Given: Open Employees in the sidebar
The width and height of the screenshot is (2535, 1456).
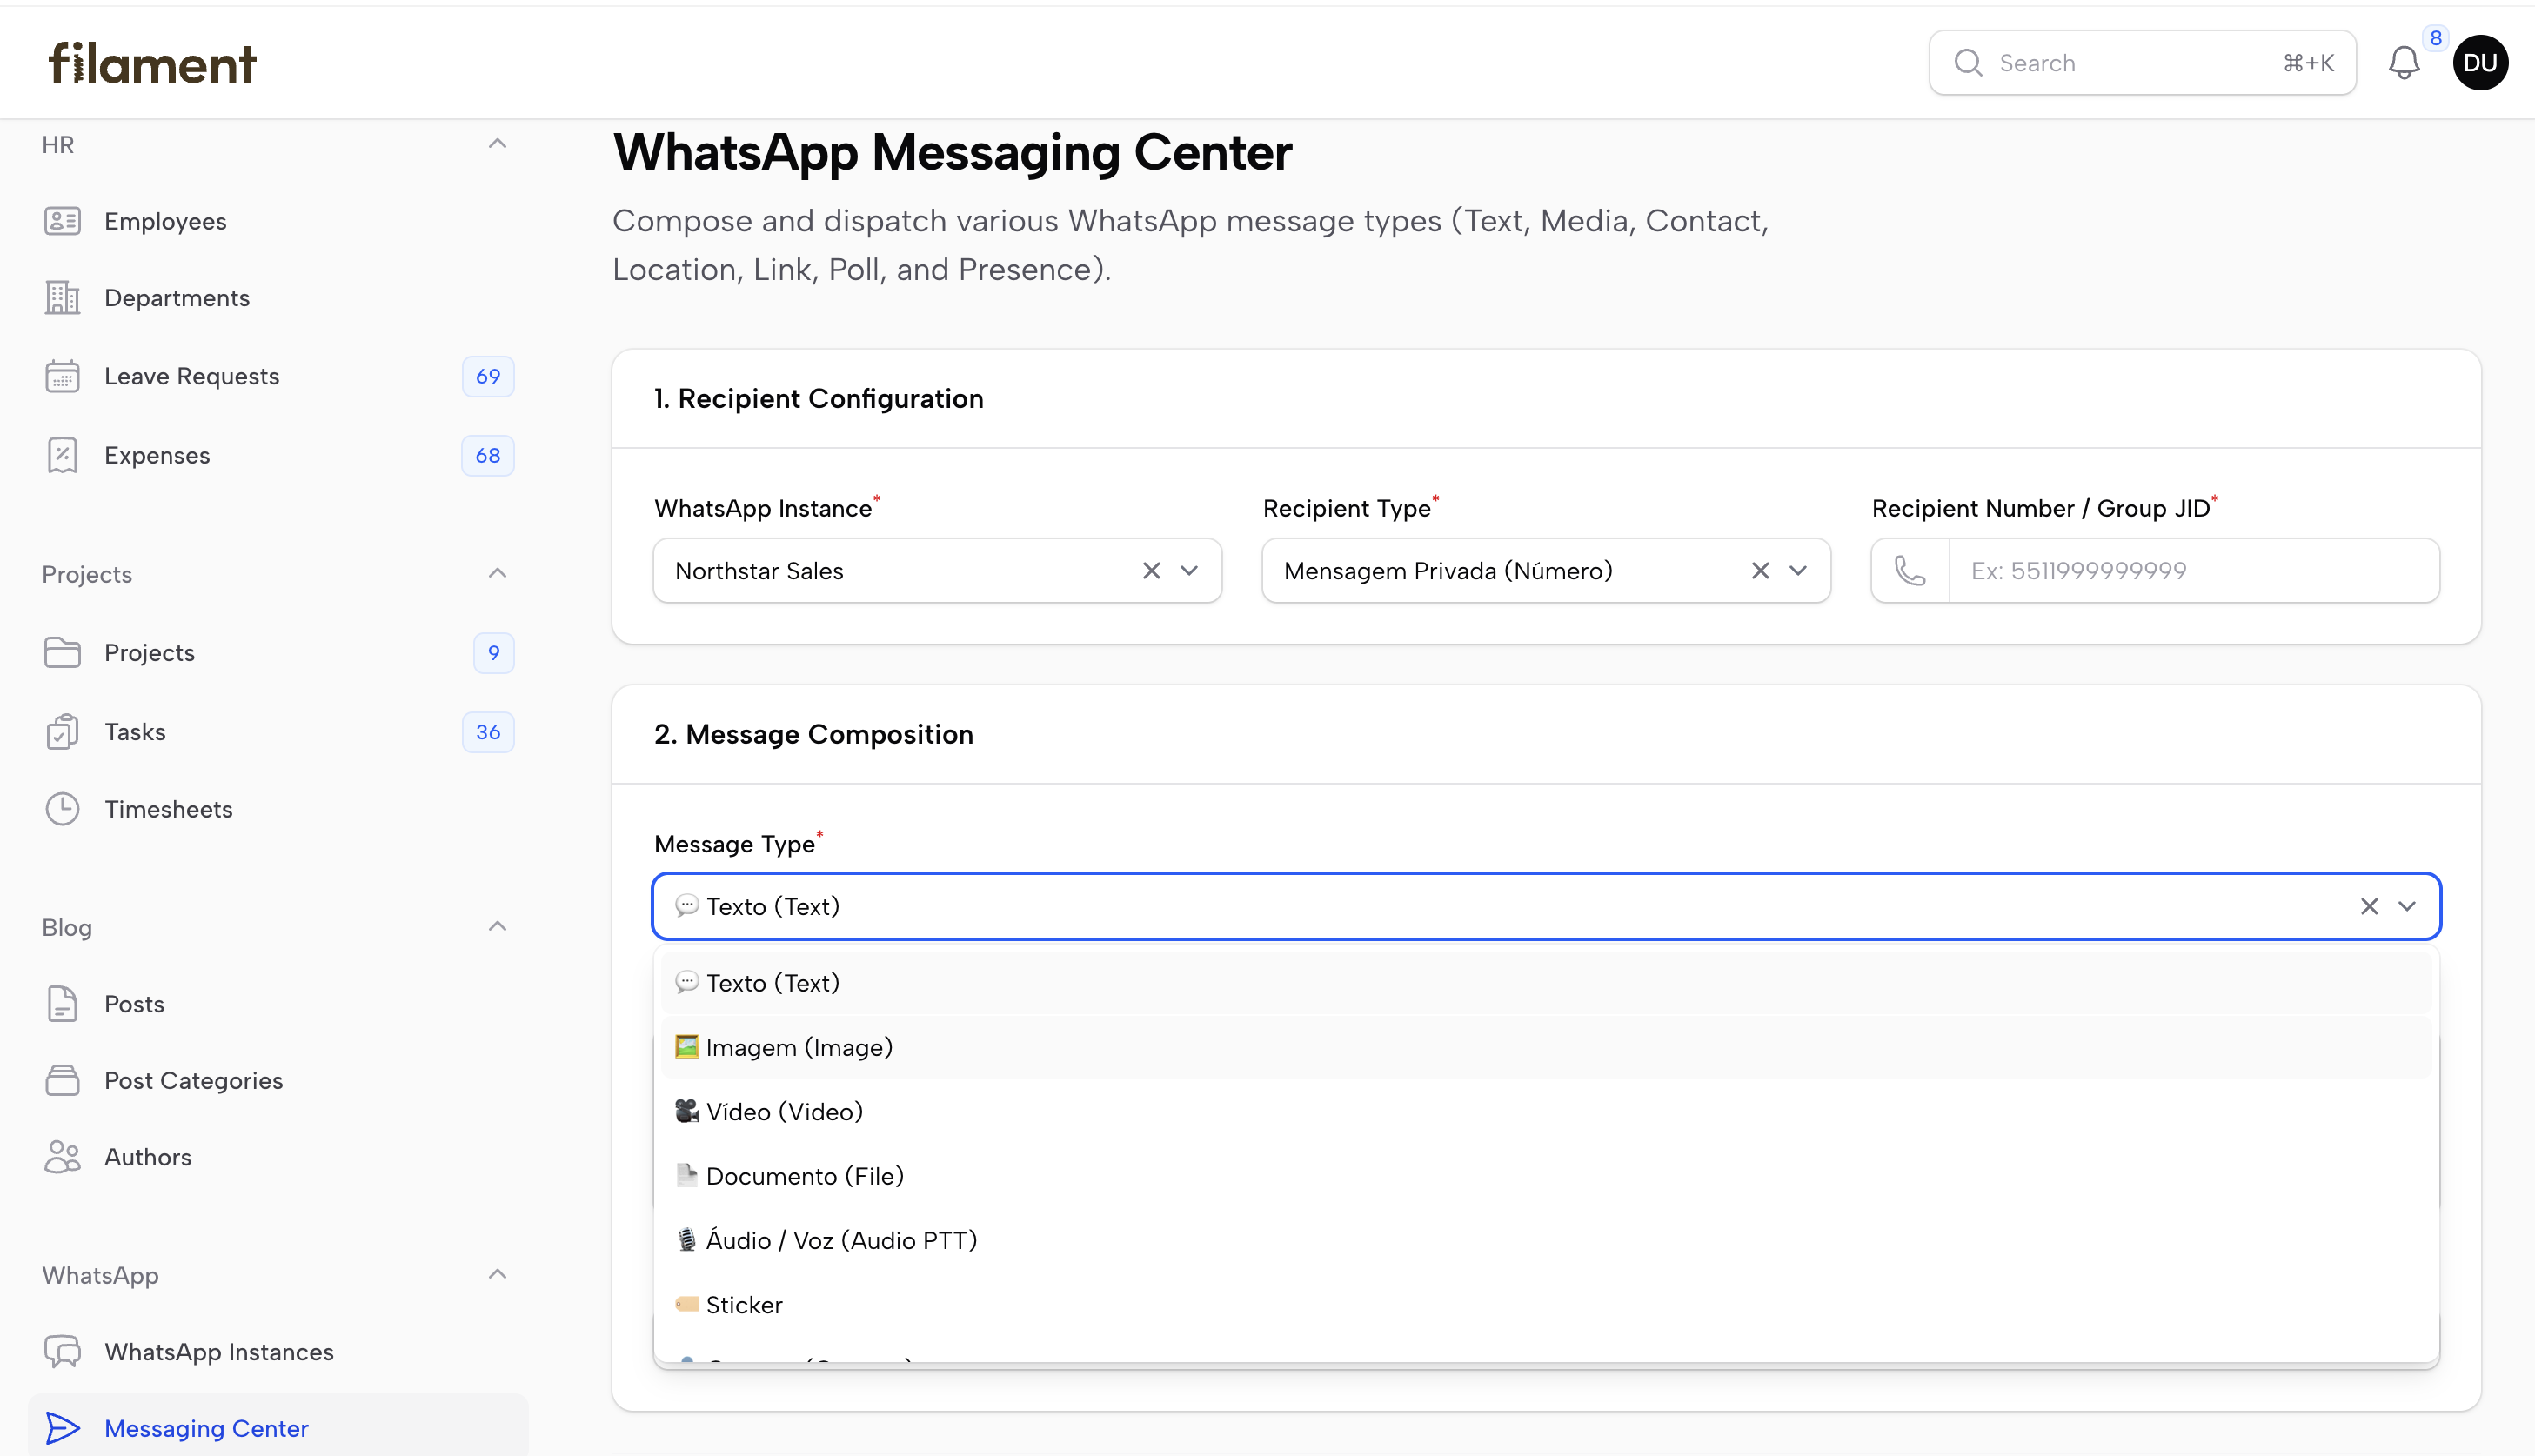Looking at the screenshot, I should [x=278, y=221].
